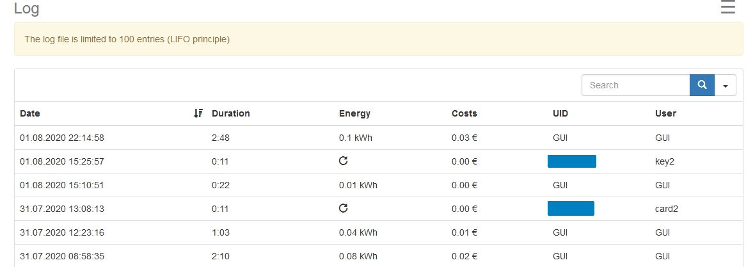746x267 pixels.
Task: Sort by the Energy column header
Action: point(354,113)
